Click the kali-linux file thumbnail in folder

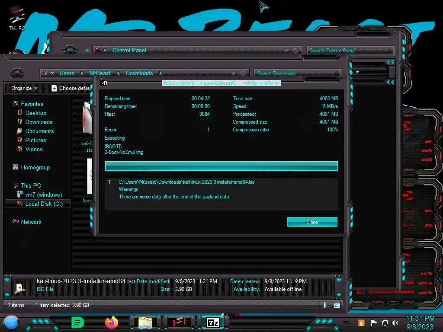pyautogui.click(x=87, y=118)
